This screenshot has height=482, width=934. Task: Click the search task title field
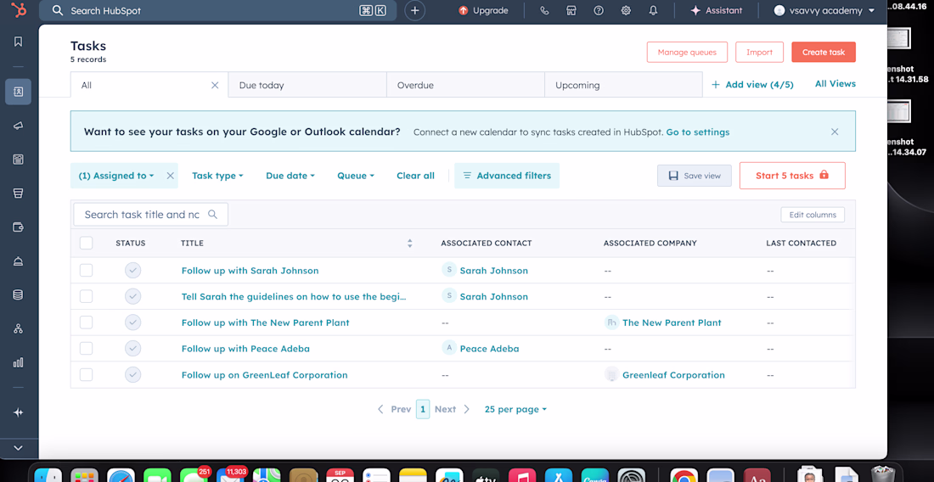[x=143, y=215]
